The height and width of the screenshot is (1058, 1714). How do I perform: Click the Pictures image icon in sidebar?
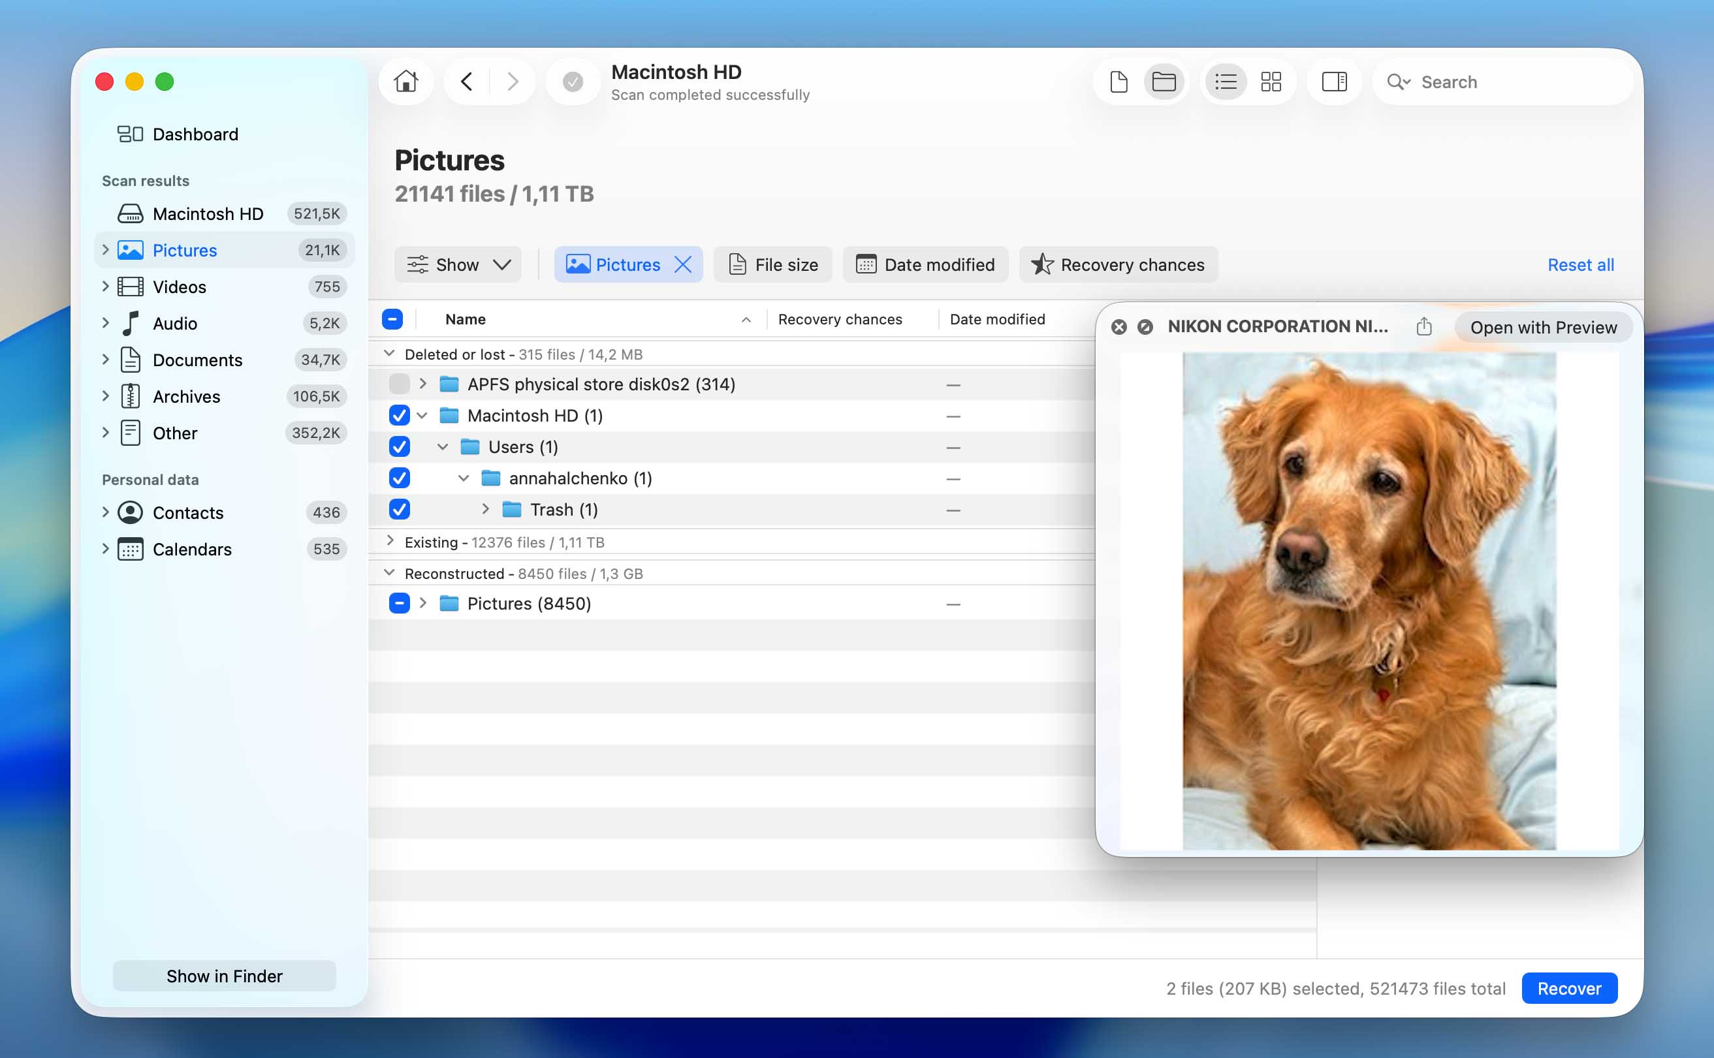pyautogui.click(x=130, y=250)
